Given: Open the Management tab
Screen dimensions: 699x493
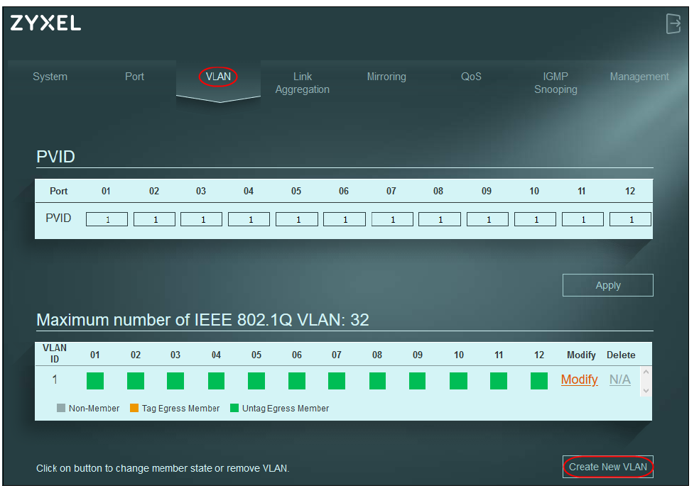Looking at the screenshot, I should coord(639,77).
